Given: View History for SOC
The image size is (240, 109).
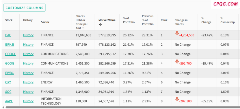Looking at the screenshot, I should tap(28, 92).
